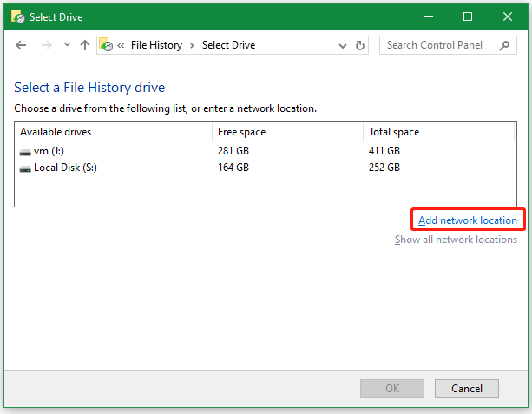The image size is (532, 414).
Task: Click File History breadcrumb item
Action: tap(154, 45)
